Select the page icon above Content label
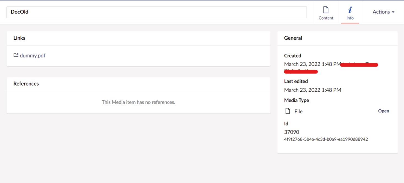This screenshot has width=404, height=183. point(326,10)
